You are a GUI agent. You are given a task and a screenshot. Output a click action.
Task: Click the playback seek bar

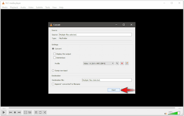pyautogui.click(x=92, y=108)
